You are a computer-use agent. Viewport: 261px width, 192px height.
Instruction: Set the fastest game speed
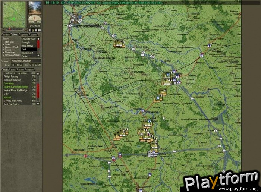tap(40, 30)
